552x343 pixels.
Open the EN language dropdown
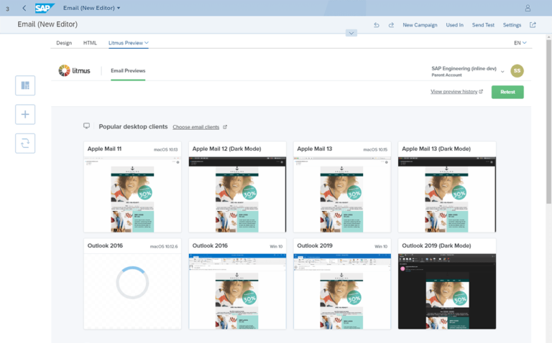520,42
